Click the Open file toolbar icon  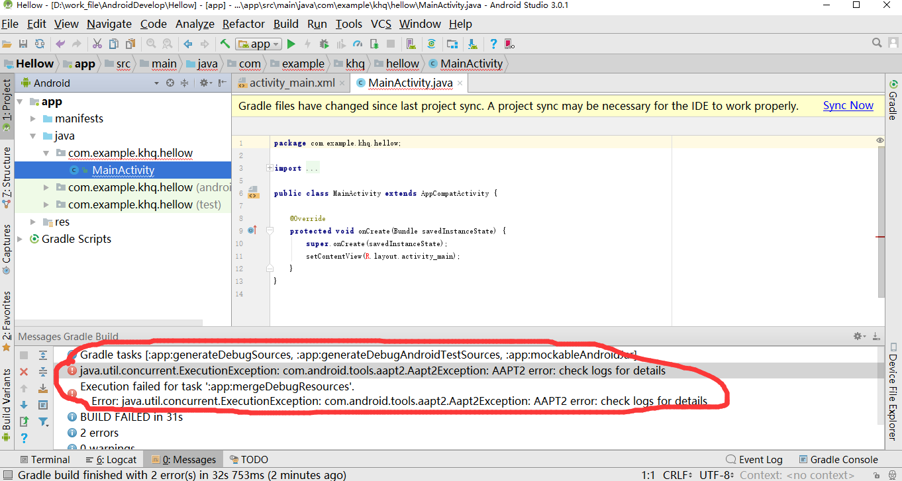click(x=7, y=44)
